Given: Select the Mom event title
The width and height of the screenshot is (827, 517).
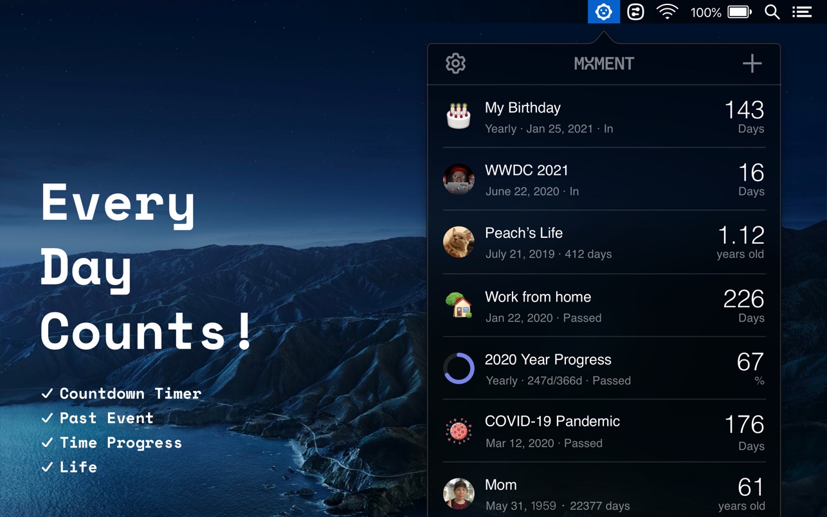Looking at the screenshot, I should pos(501,485).
